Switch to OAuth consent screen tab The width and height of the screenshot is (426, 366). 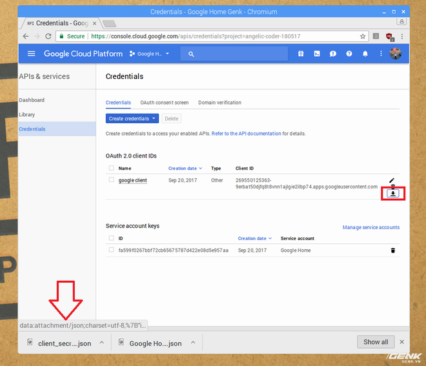tap(165, 103)
